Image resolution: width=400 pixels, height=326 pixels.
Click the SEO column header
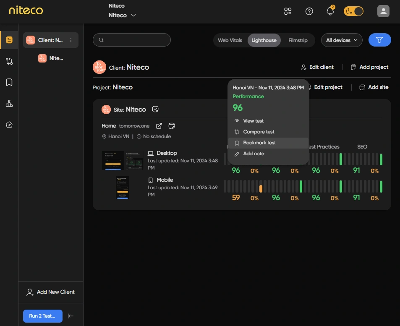tap(362, 147)
